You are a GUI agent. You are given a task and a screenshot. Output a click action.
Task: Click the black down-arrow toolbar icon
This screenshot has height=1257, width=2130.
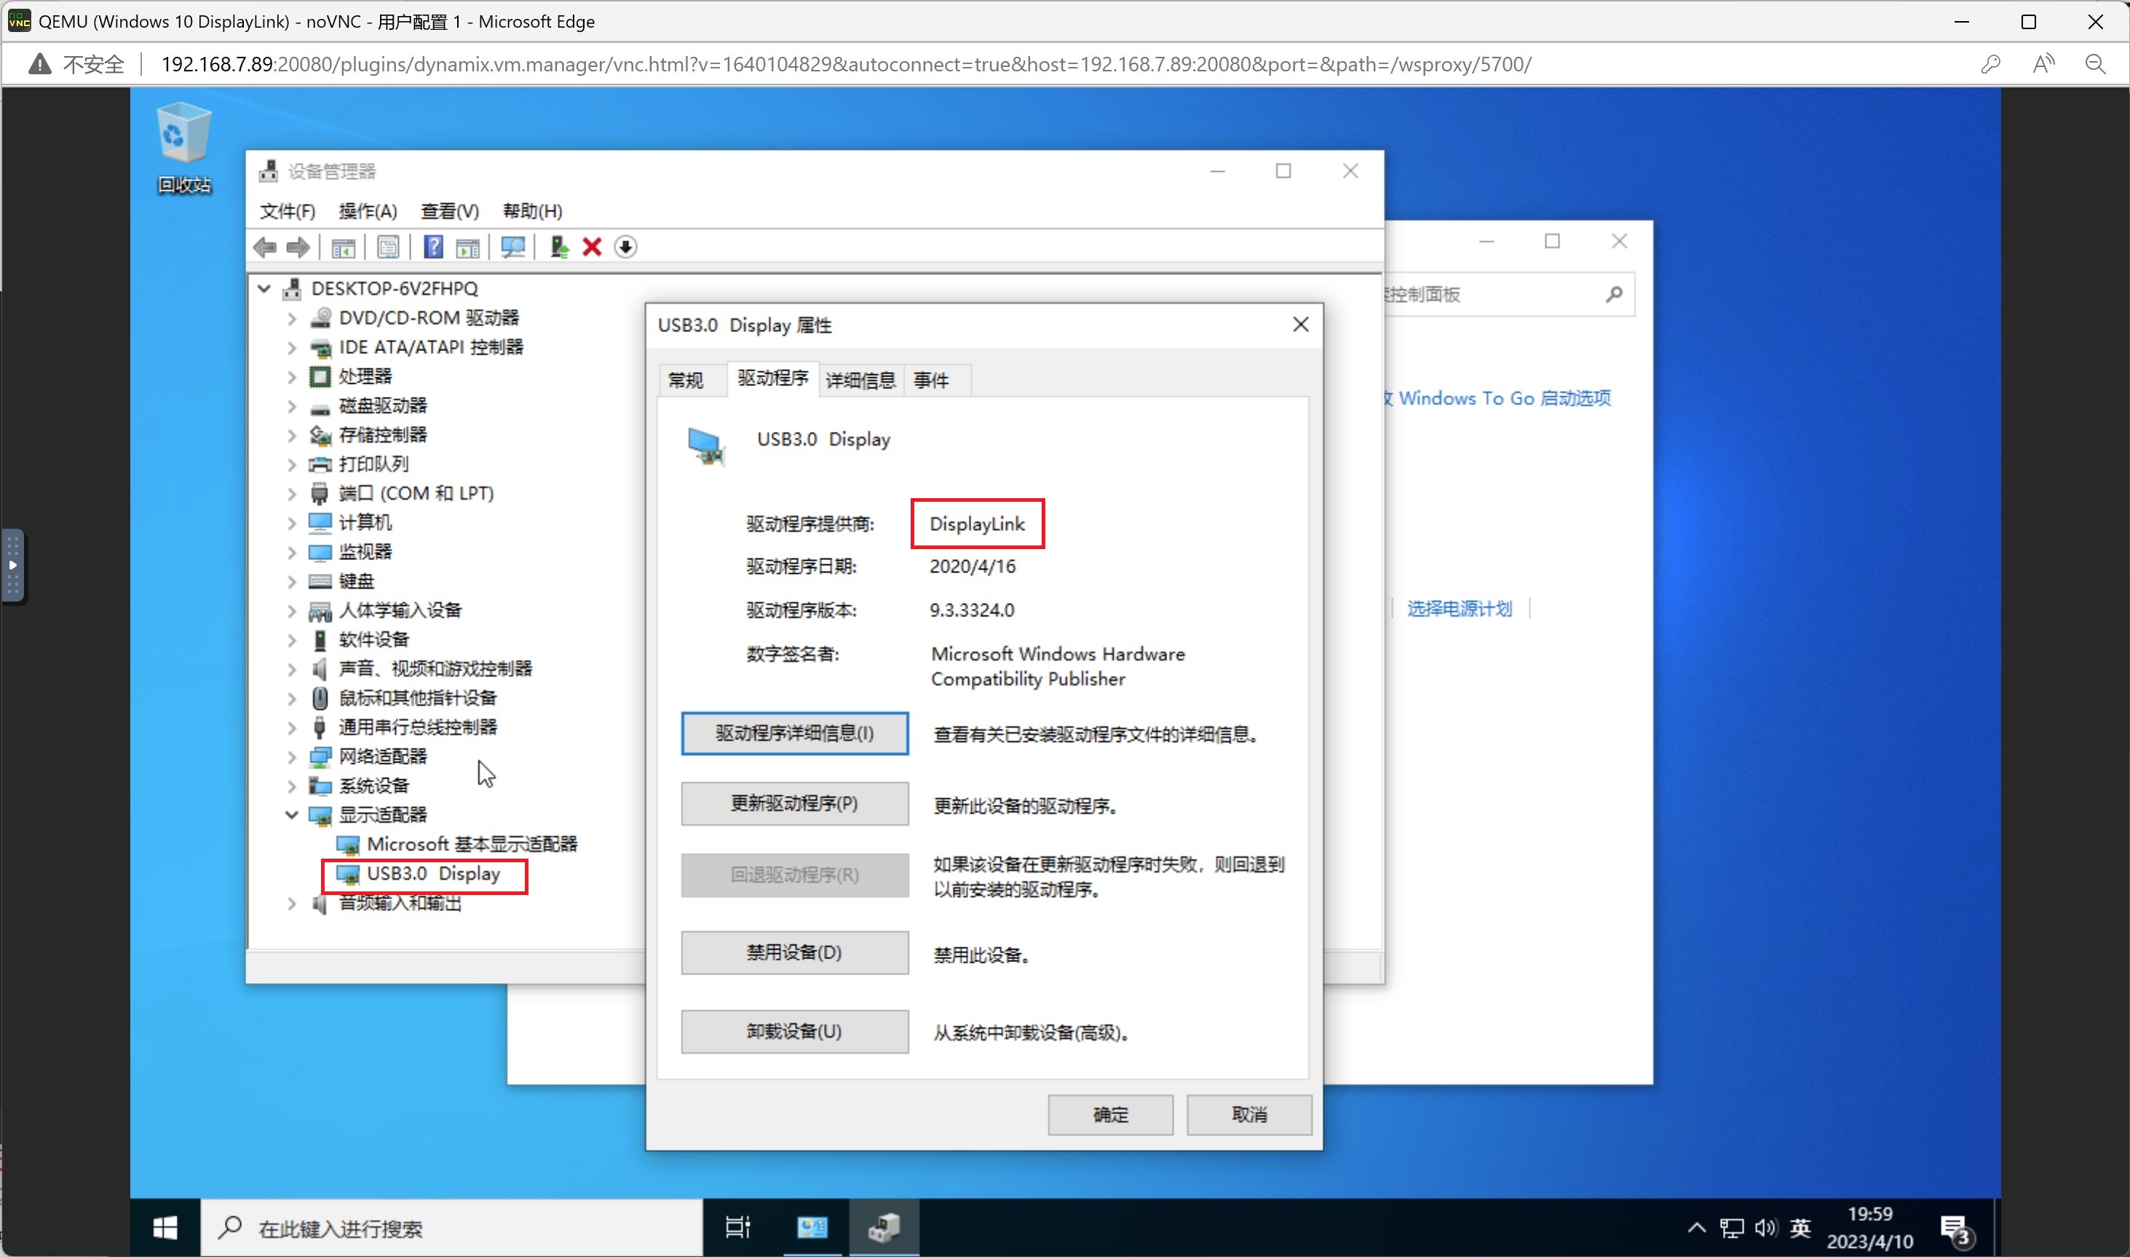click(x=625, y=248)
